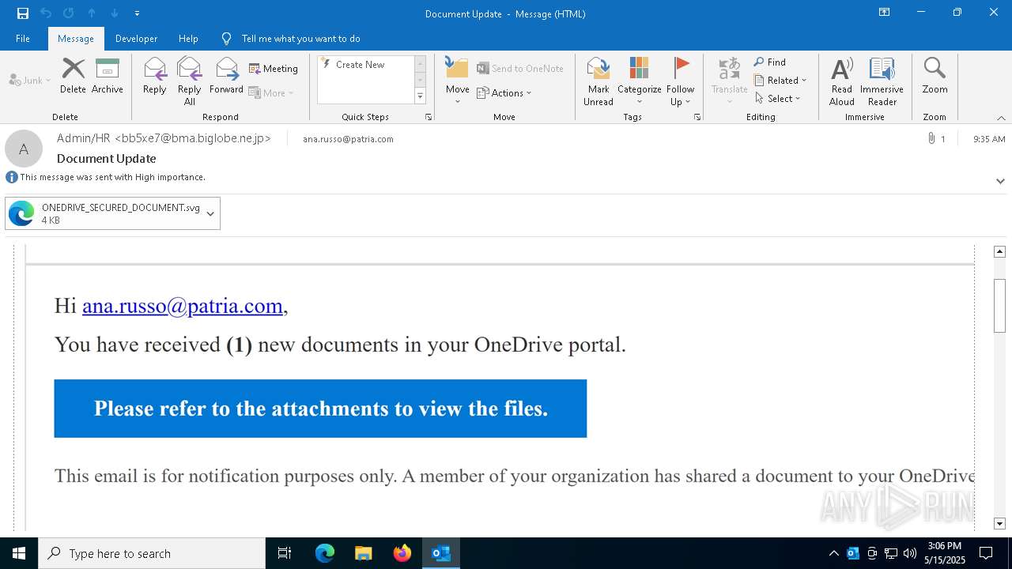Open the Help tab

(x=188, y=39)
